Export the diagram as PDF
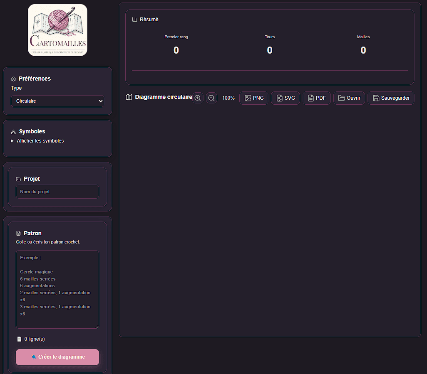The height and width of the screenshot is (374, 427). pyautogui.click(x=316, y=98)
